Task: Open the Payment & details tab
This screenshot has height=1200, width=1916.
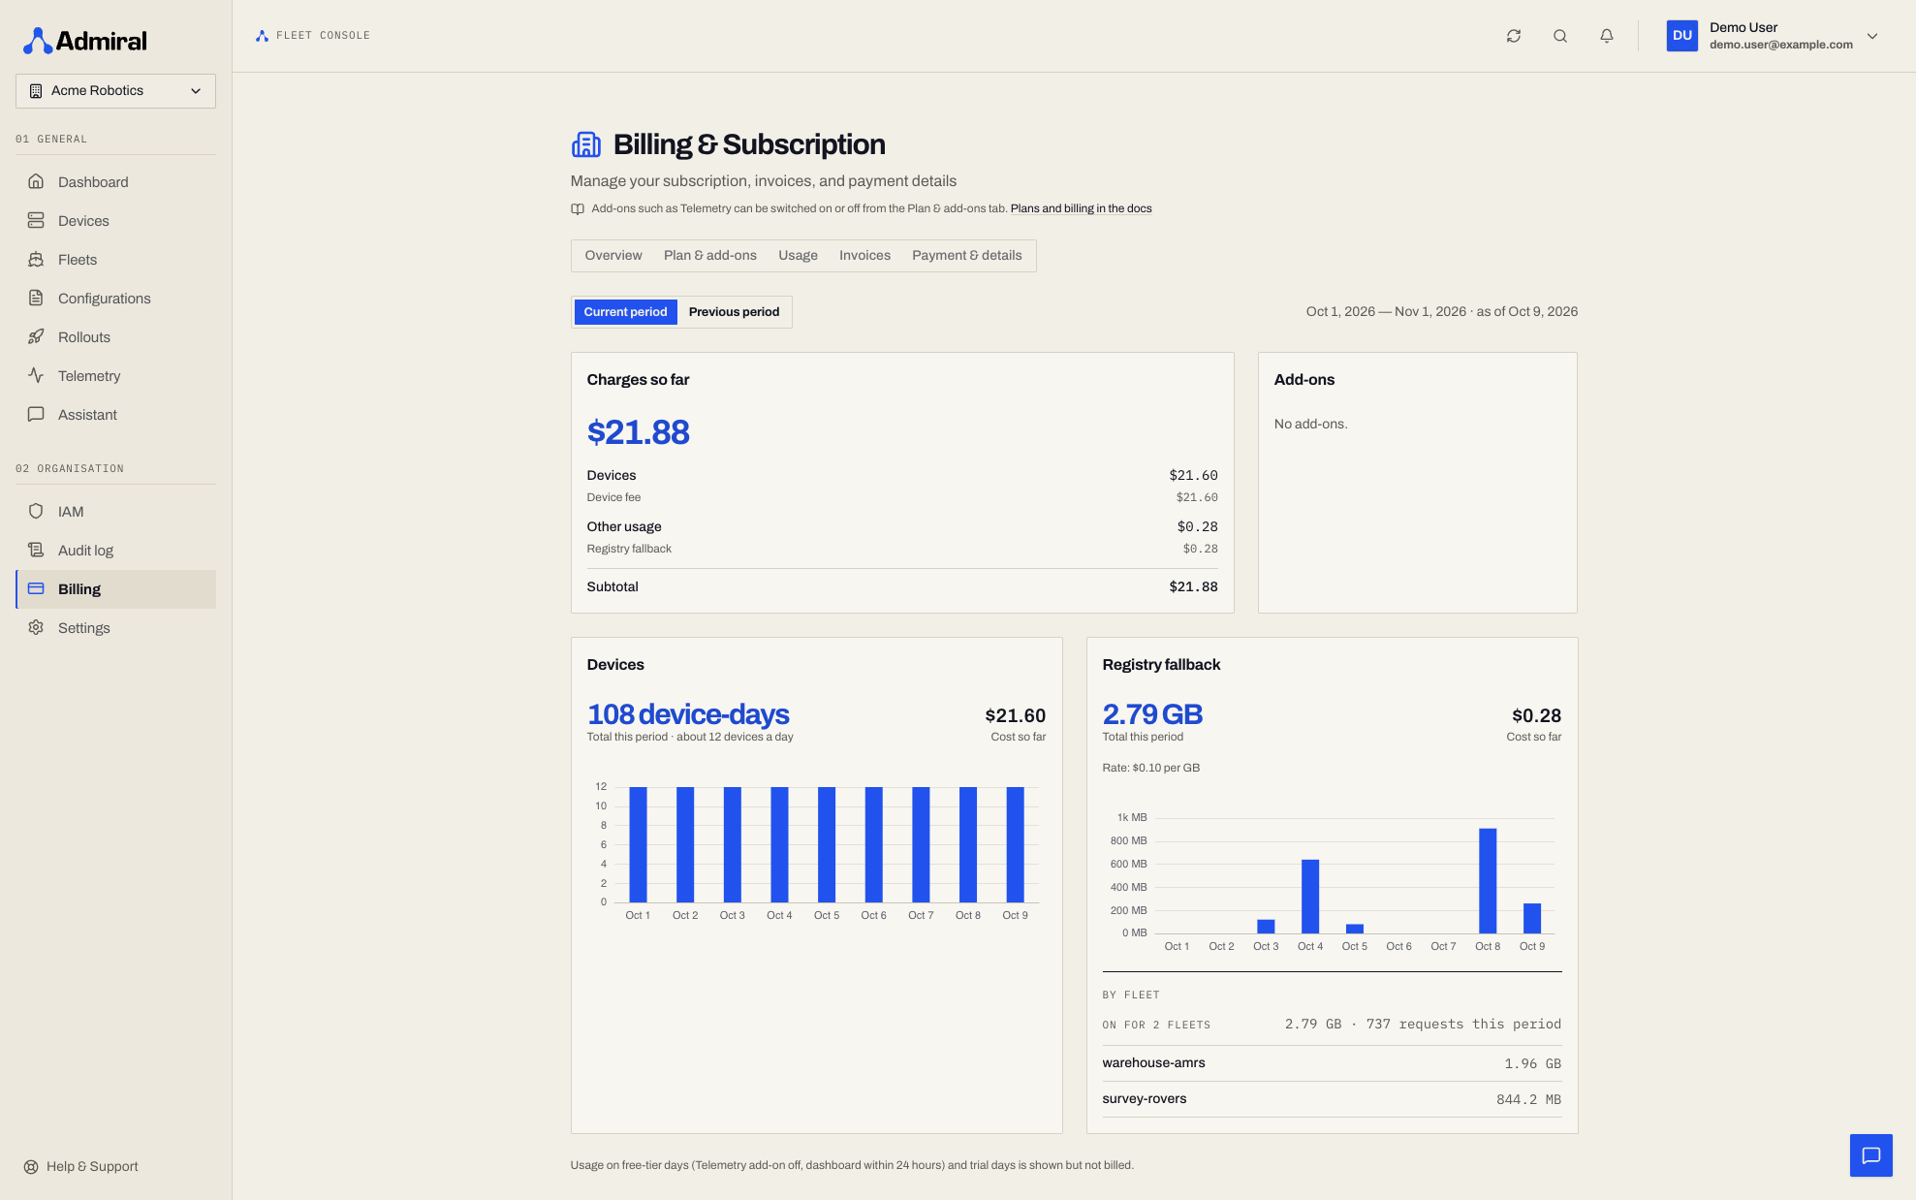Action: [x=966, y=256]
